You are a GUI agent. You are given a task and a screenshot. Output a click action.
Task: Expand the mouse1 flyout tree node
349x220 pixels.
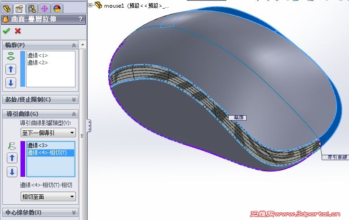coord(90,5)
